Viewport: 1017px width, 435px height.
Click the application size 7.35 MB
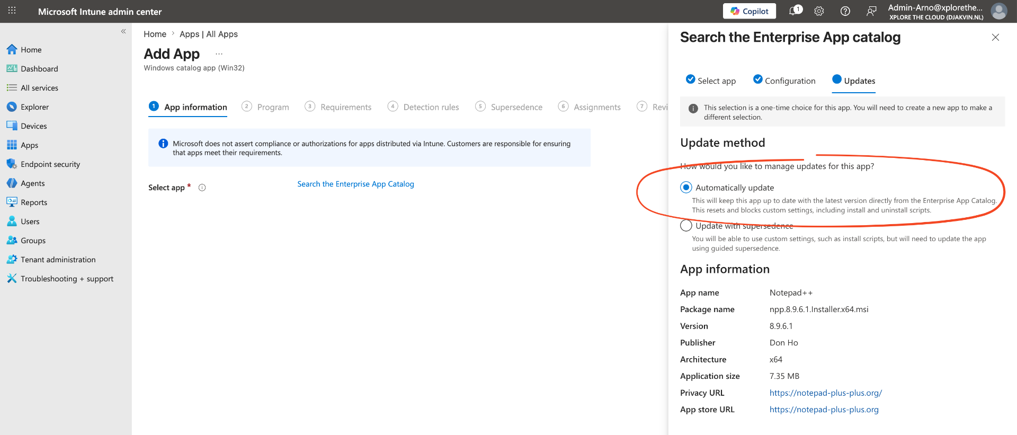[784, 376]
